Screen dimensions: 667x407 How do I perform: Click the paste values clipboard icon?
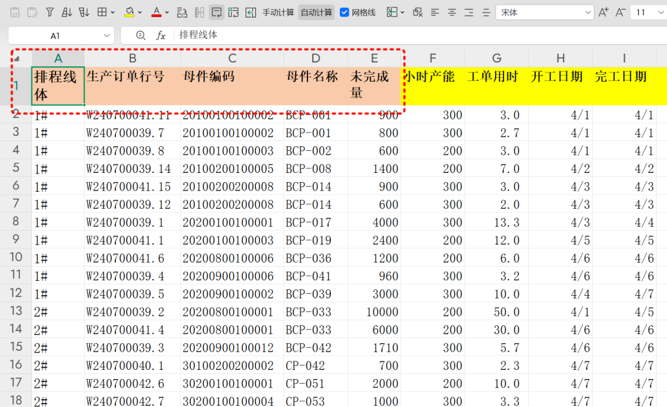pos(15,12)
